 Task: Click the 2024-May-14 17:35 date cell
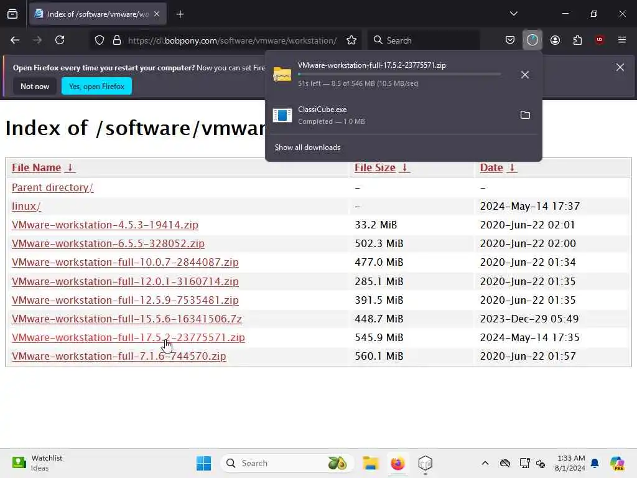(x=530, y=337)
